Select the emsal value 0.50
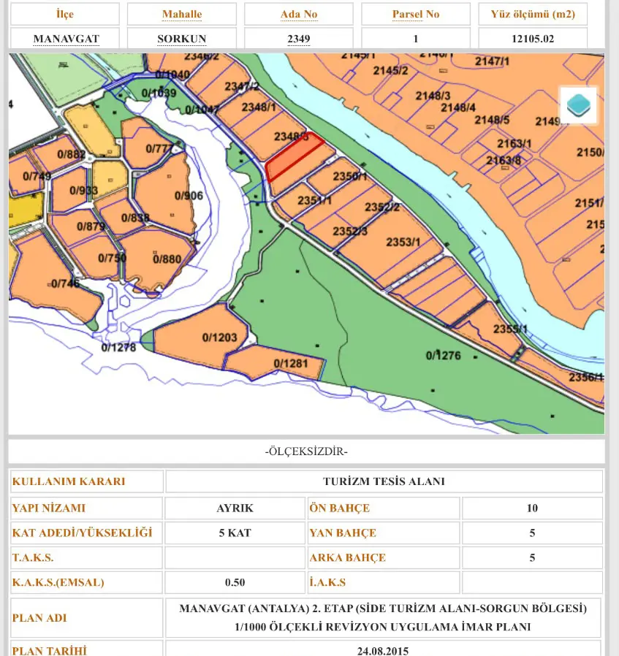The image size is (619, 656). [235, 582]
